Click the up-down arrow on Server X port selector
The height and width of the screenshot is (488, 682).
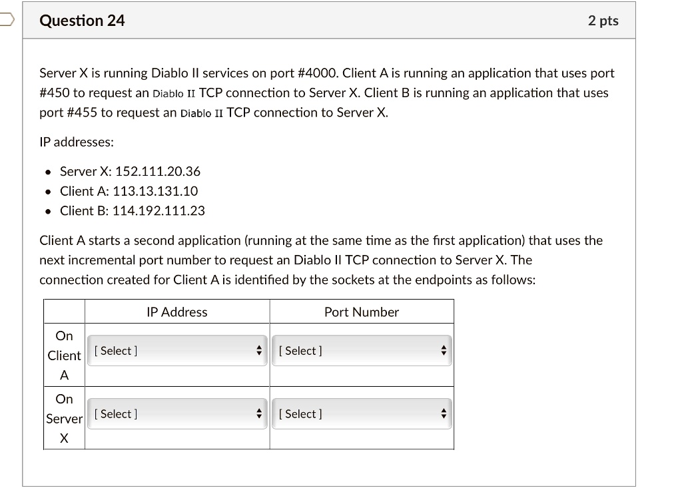click(445, 413)
